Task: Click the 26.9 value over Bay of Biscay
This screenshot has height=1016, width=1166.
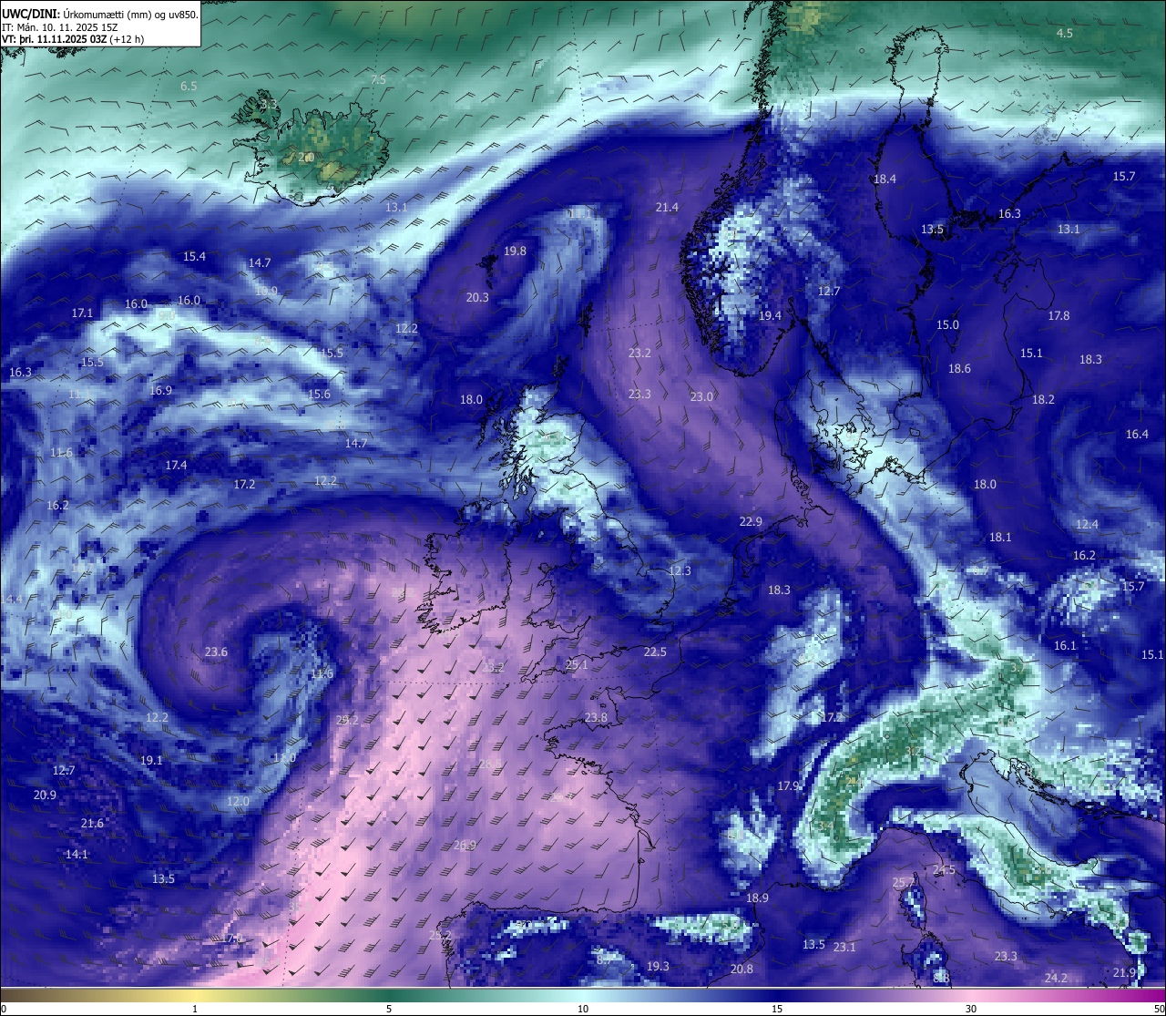Action: (465, 846)
